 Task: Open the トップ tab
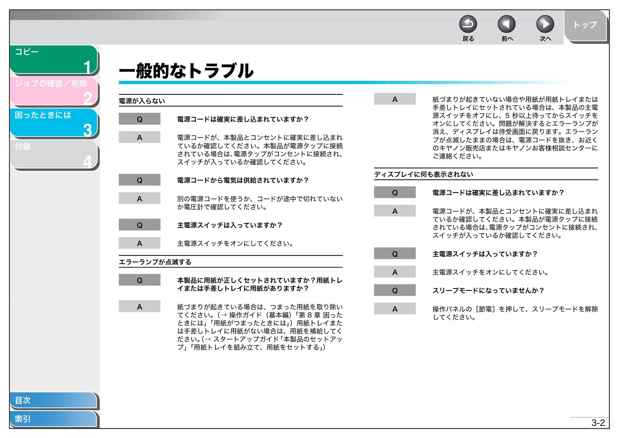pos(585,25)
